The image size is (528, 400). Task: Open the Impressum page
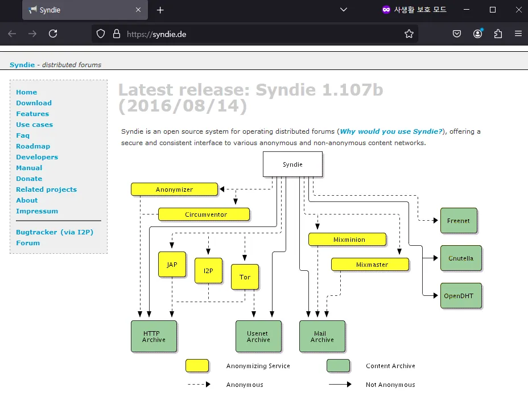coord(37,211)
